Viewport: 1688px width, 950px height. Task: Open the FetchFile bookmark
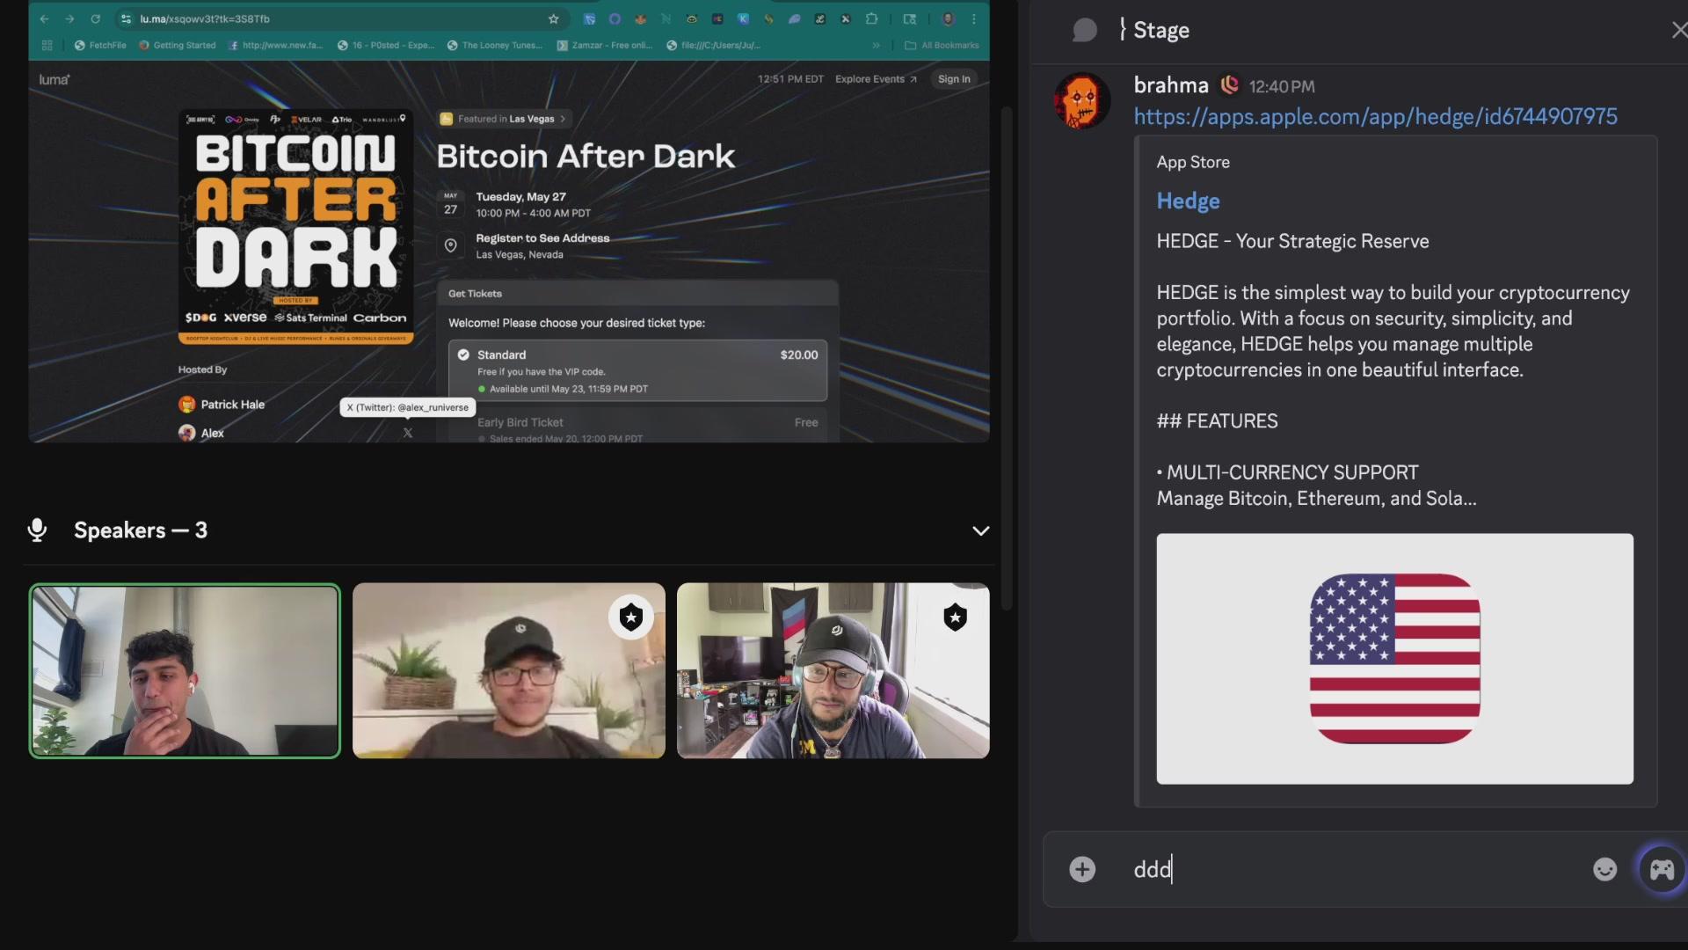pos(100,45)
